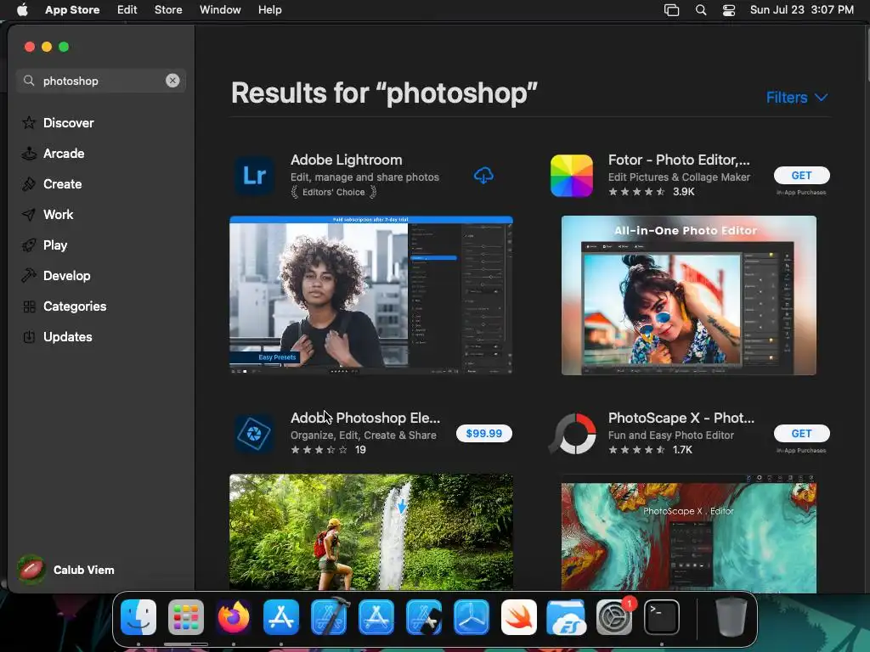Open the Calub Viem account profile
This screenshot has width=870, height=652.
[x=65, y=570]
